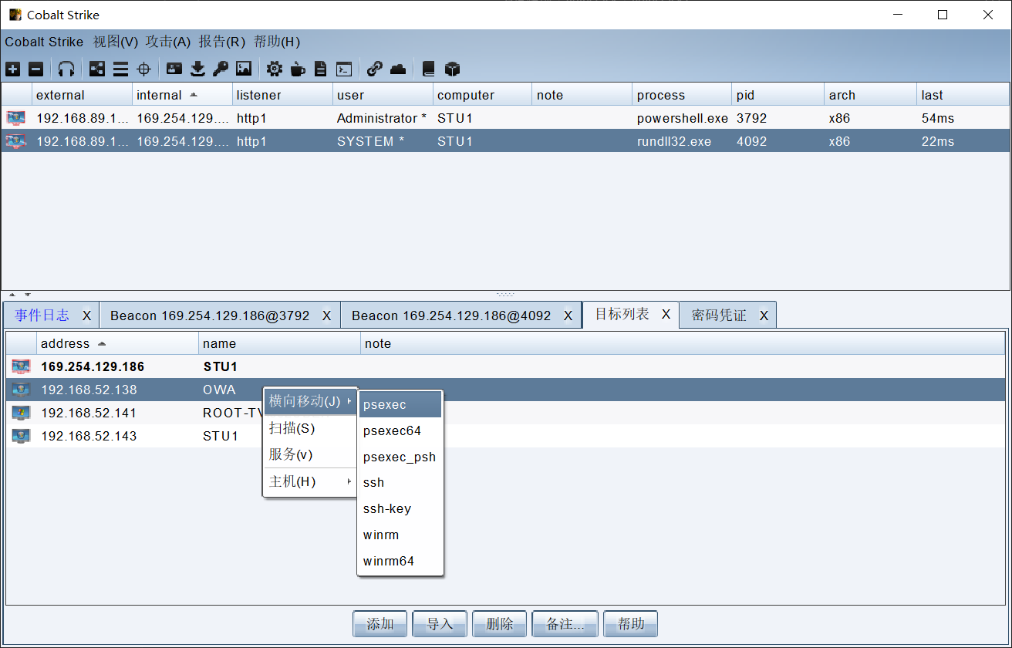Image resolution: width=1012 pixels, height=648 pixels.
Task: Sort sessions by external column header
Action: point(82,95)
